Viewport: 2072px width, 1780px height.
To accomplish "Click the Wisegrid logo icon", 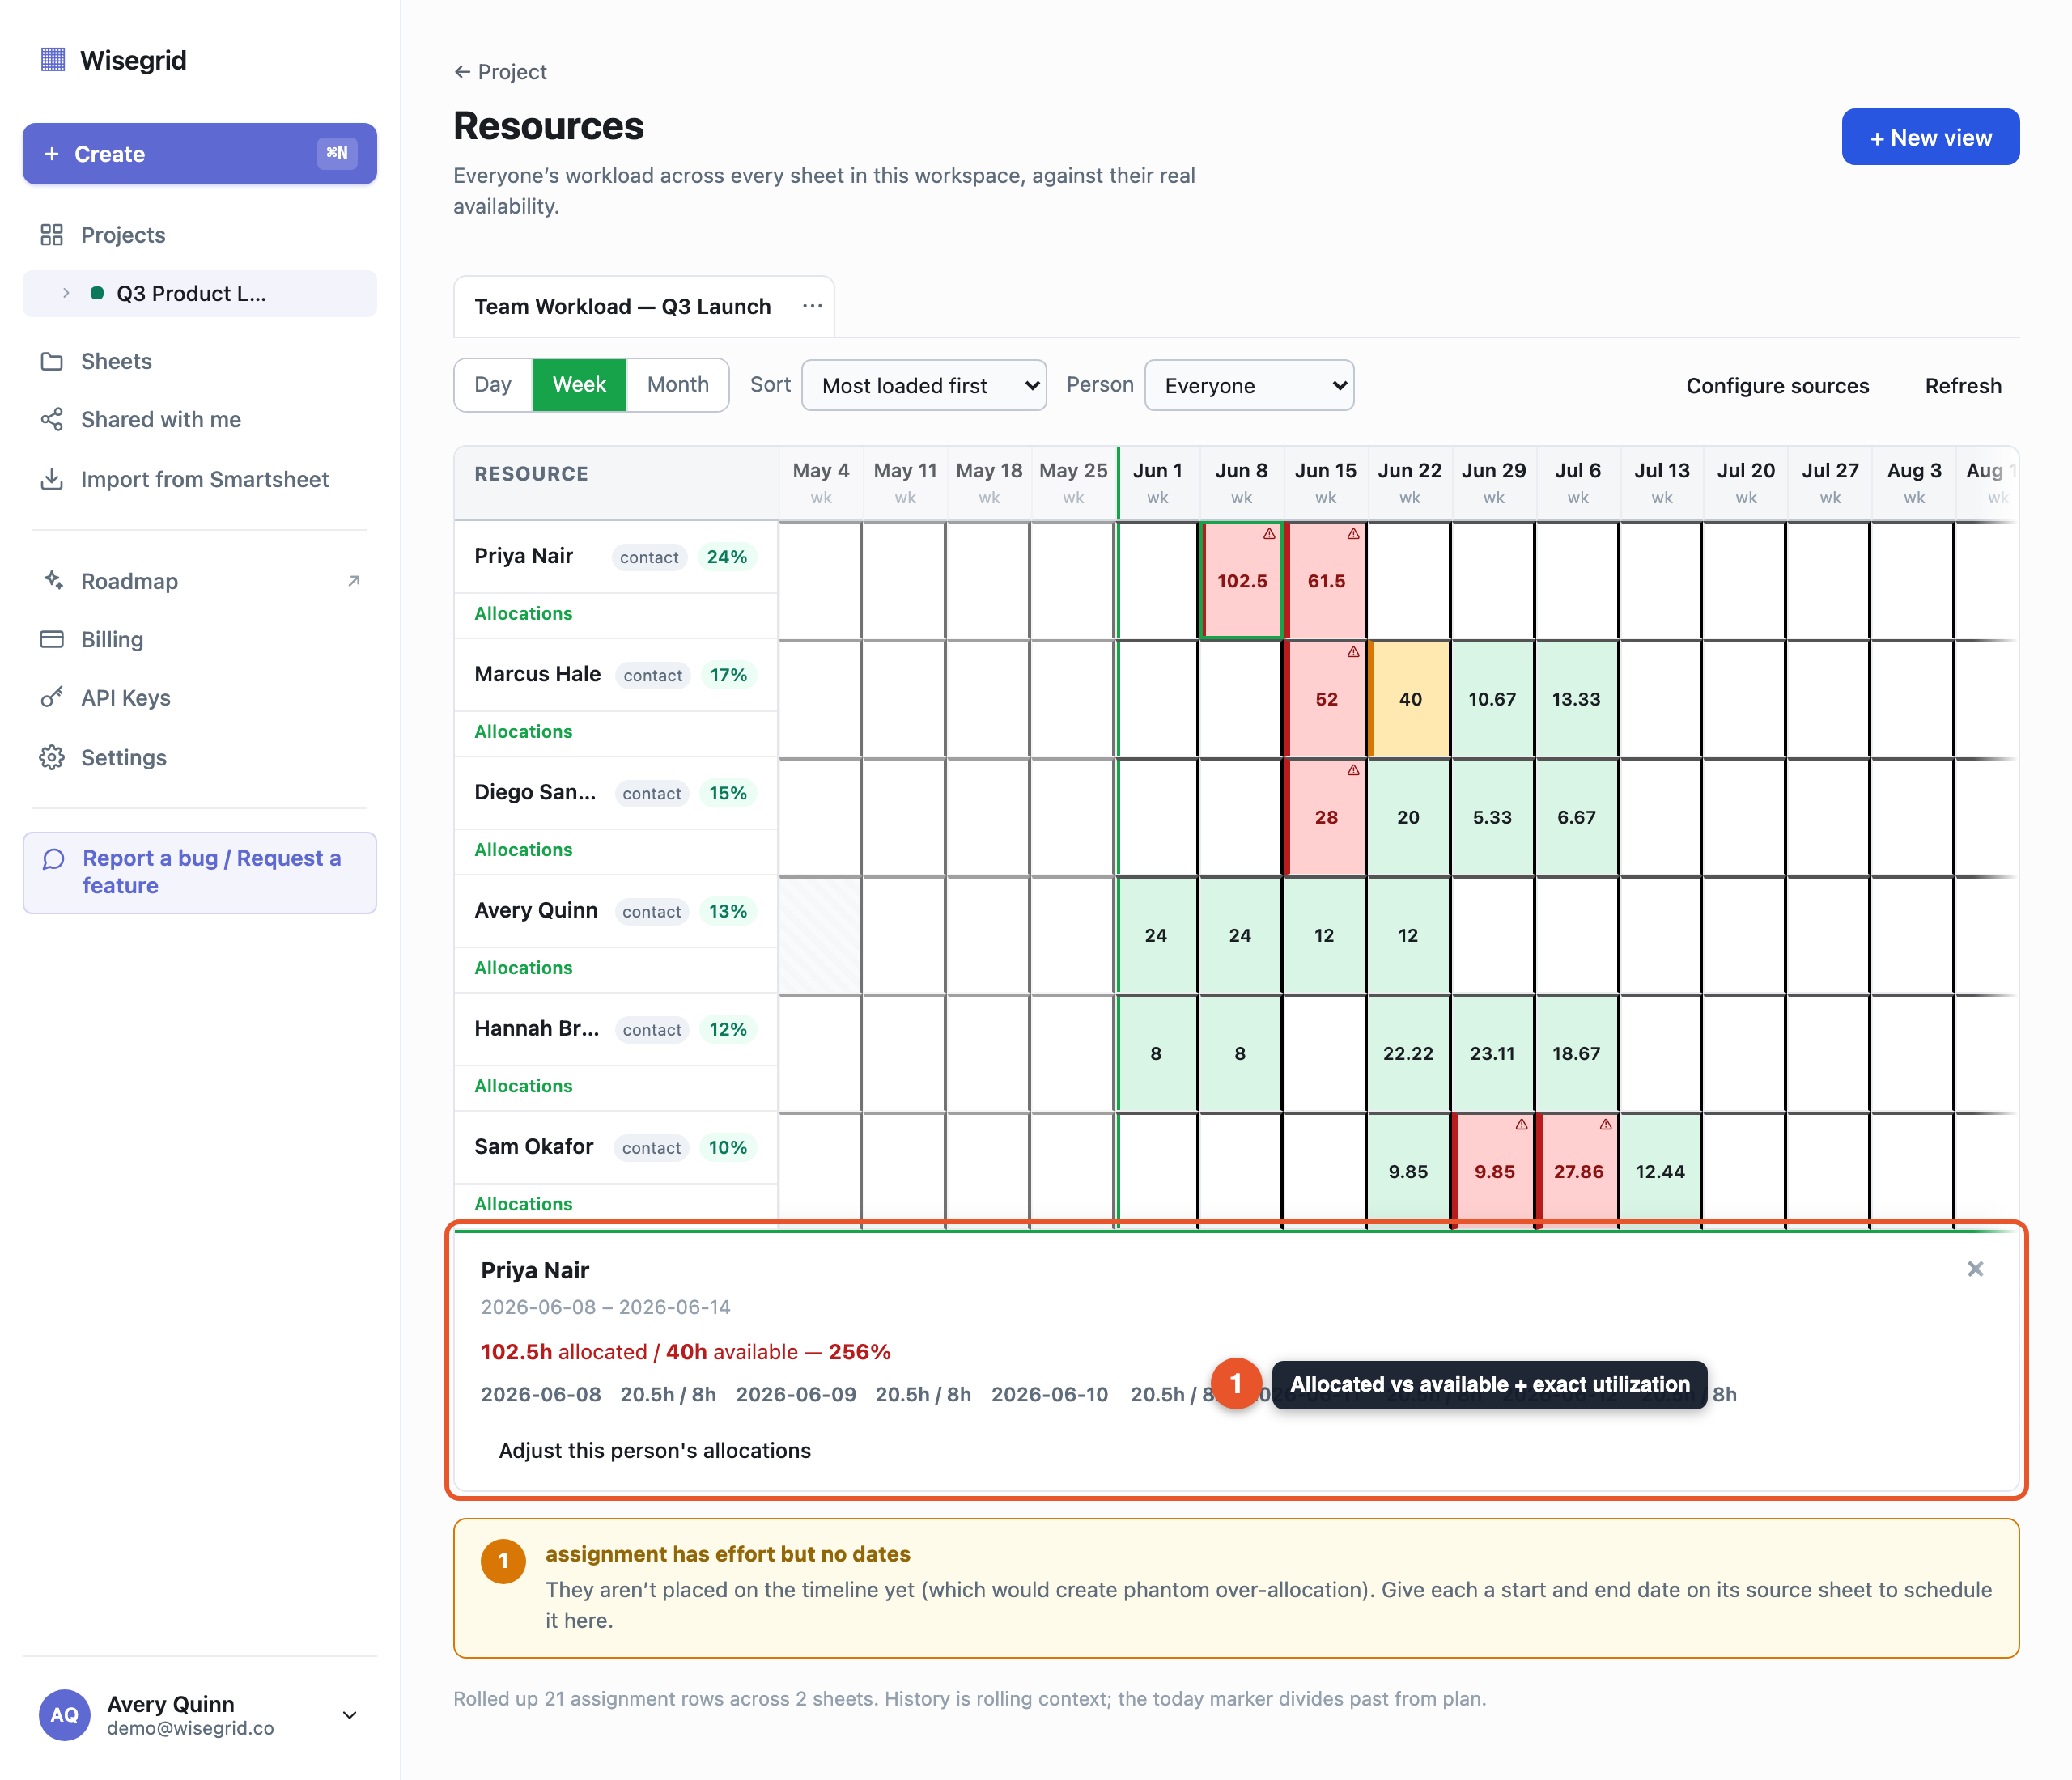I will pyautogui.click(x=52, y=60).
